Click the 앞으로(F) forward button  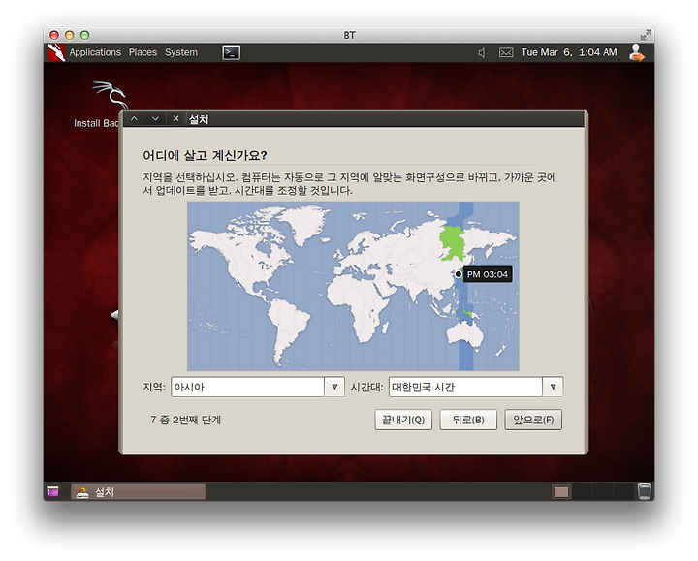click(533, 420)
